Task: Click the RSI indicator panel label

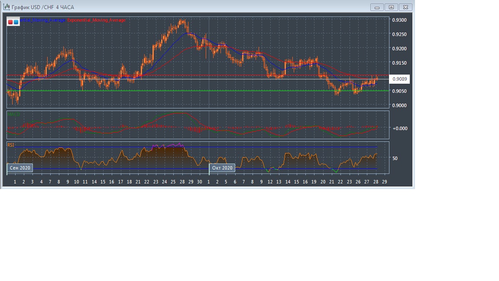Action: click(x=11, y=145)
